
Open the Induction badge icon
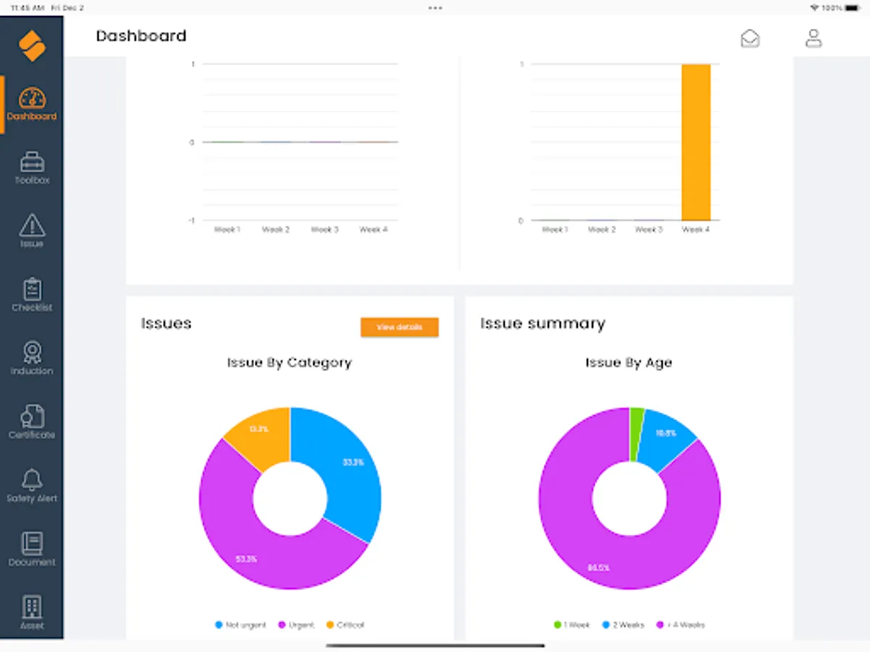click(32, 353)
